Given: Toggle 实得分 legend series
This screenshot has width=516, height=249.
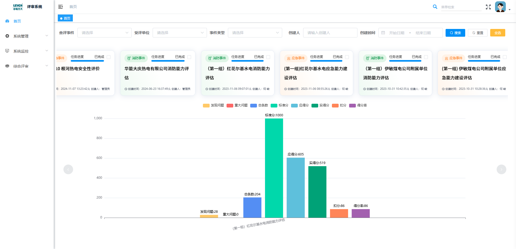Looking at the screenshot, I should [x=320, y=105].
